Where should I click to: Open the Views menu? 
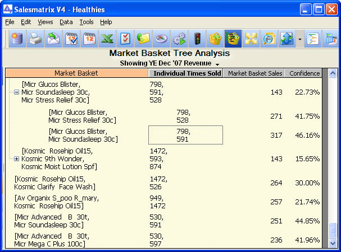point(46,22)
